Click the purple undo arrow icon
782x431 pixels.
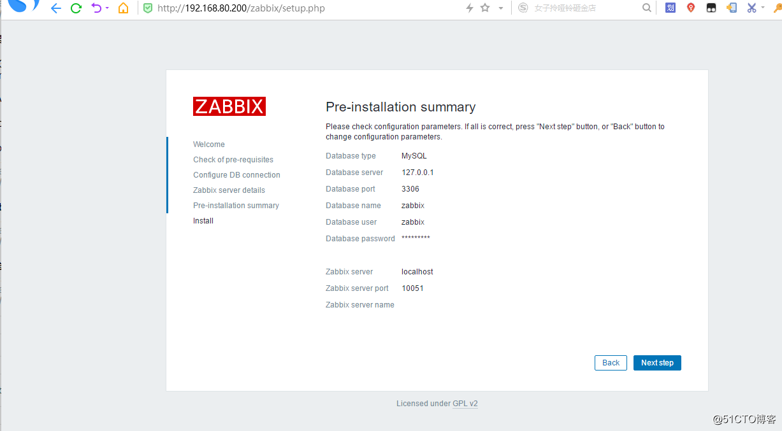[x=96, y=8]
